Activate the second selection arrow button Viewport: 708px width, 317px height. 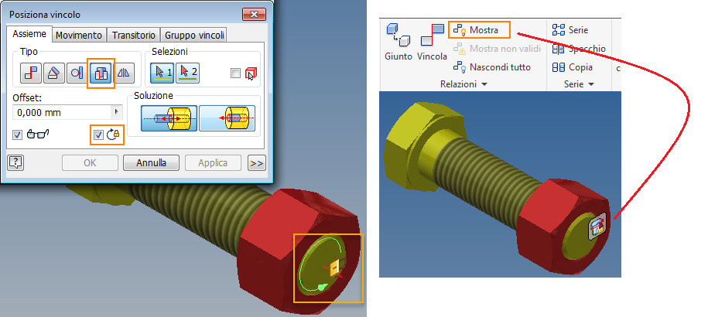click(187, 73)
